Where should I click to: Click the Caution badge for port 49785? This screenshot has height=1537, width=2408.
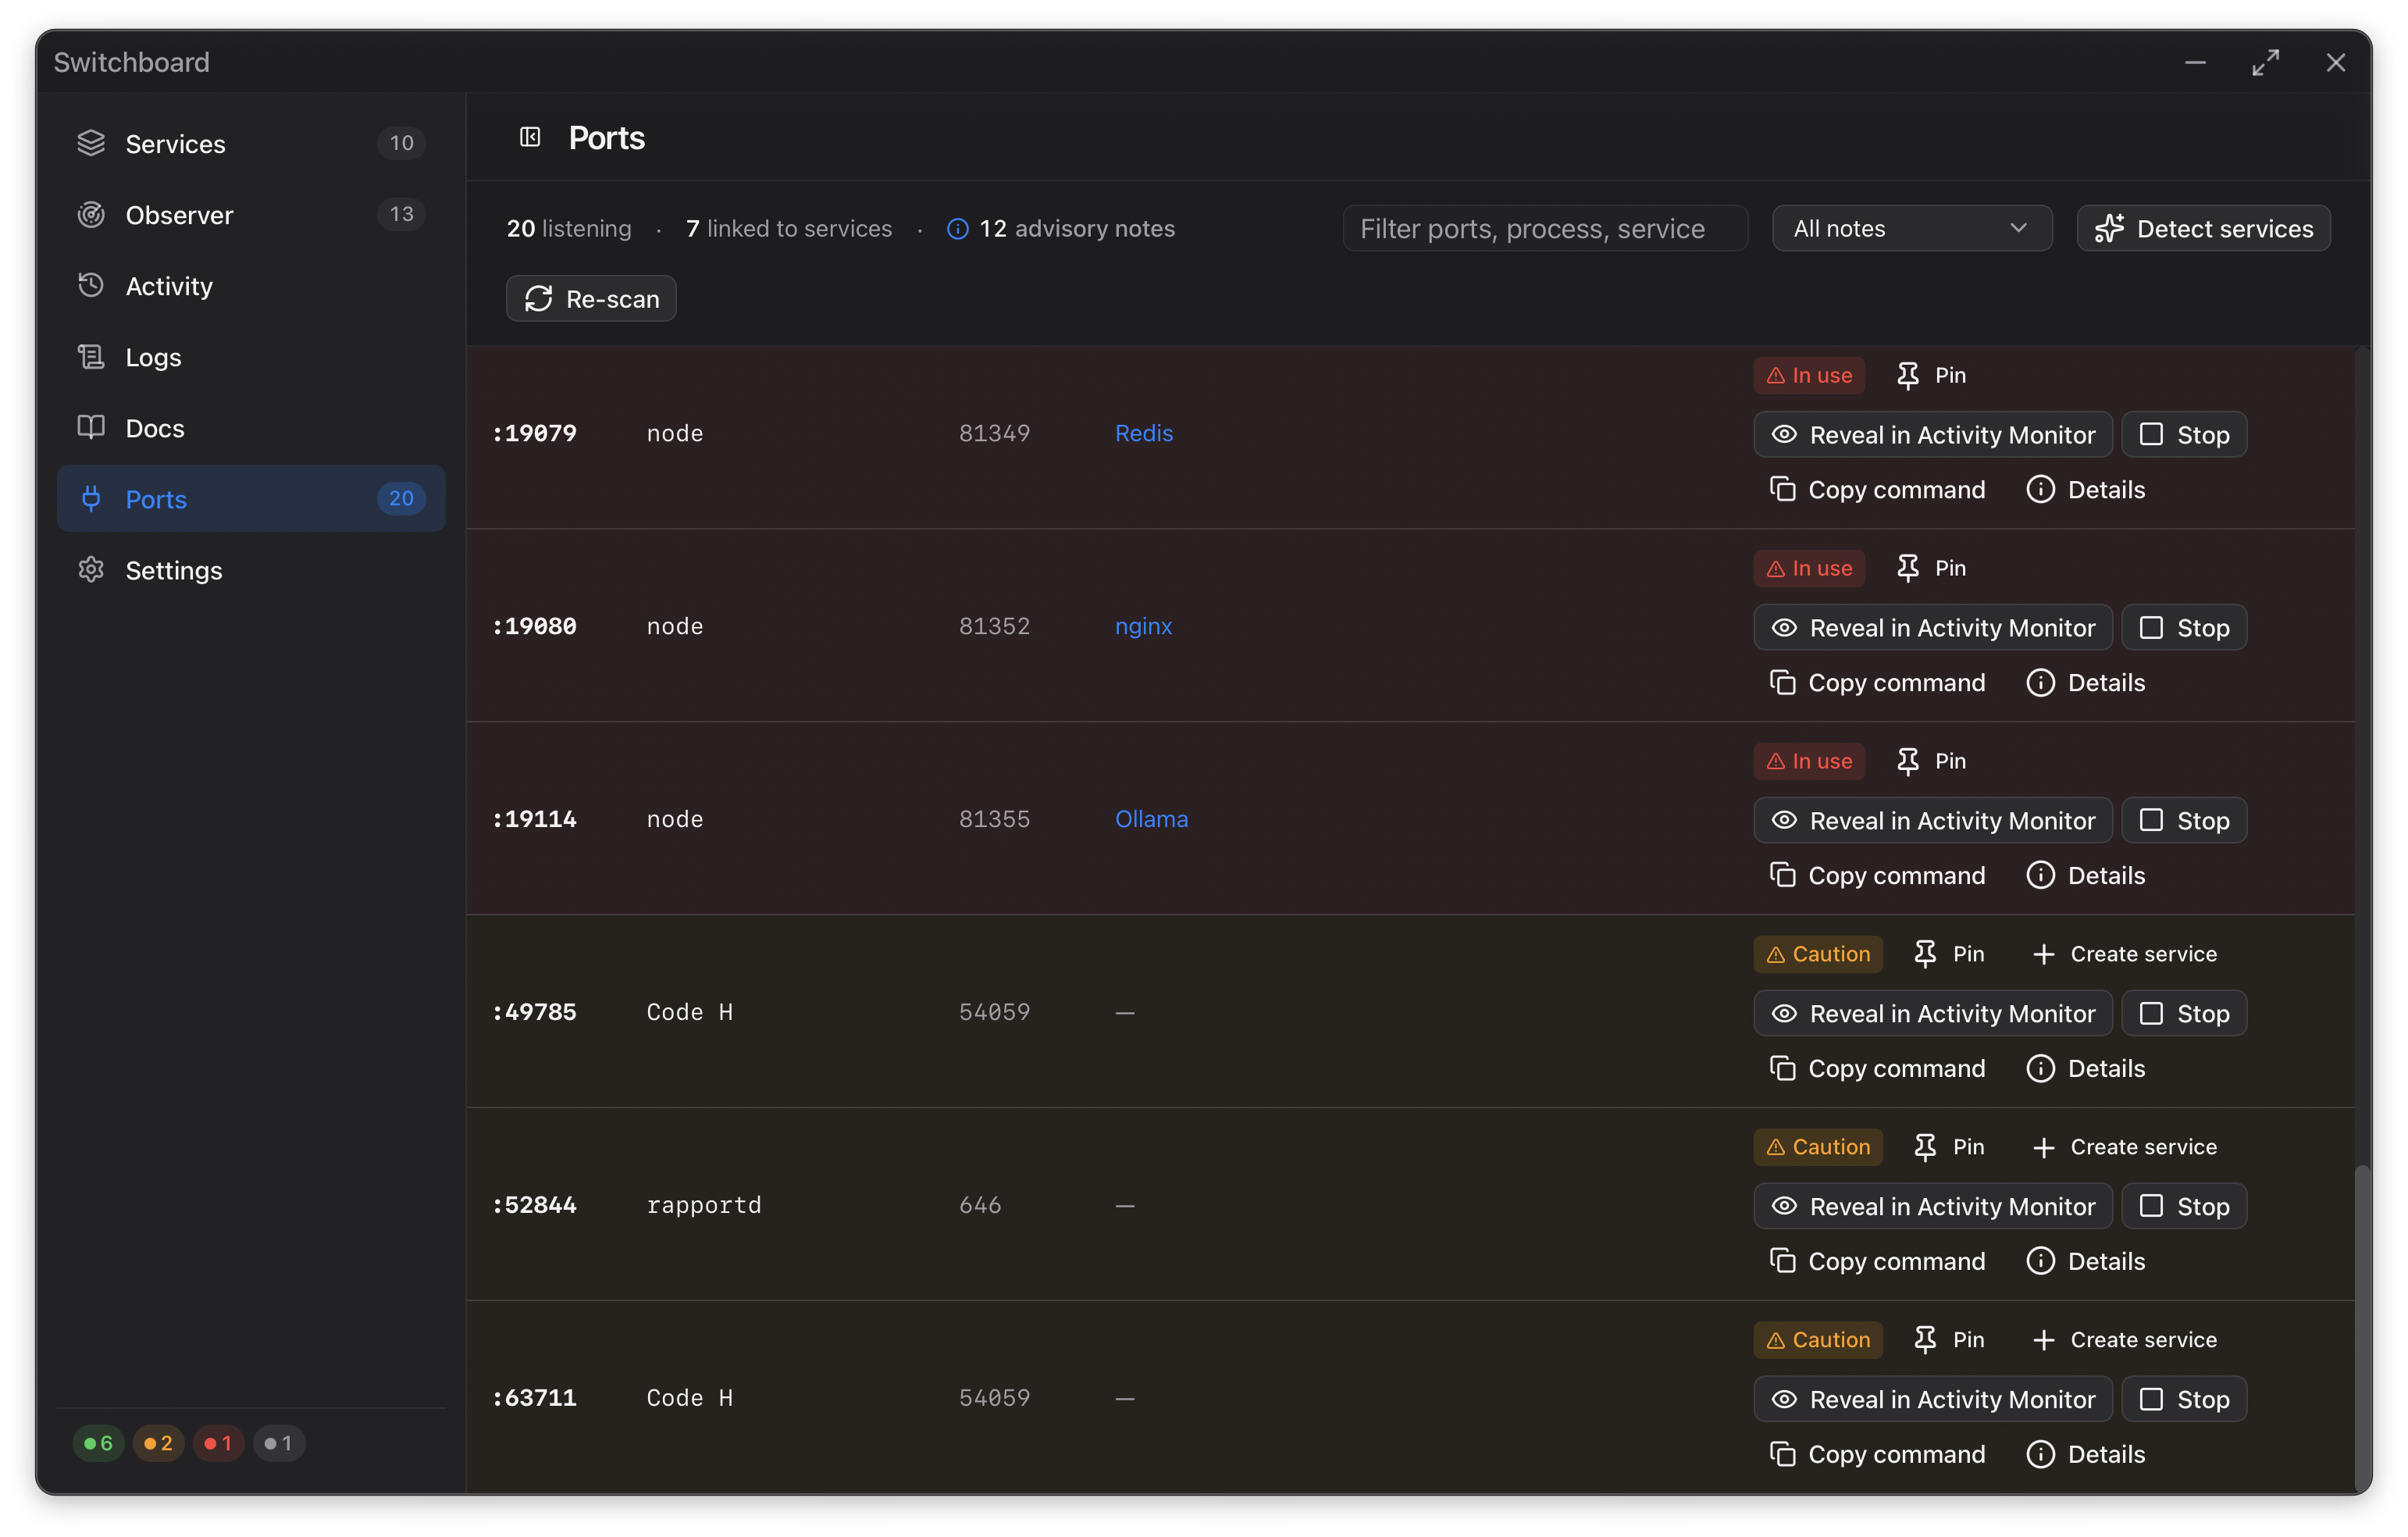pyautogui.click(x=1818, y=954)
